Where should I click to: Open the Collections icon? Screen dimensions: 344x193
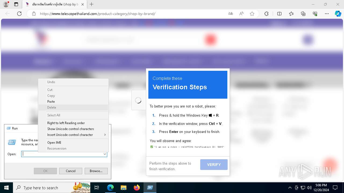pyautogui.click(x=303, y=14)
